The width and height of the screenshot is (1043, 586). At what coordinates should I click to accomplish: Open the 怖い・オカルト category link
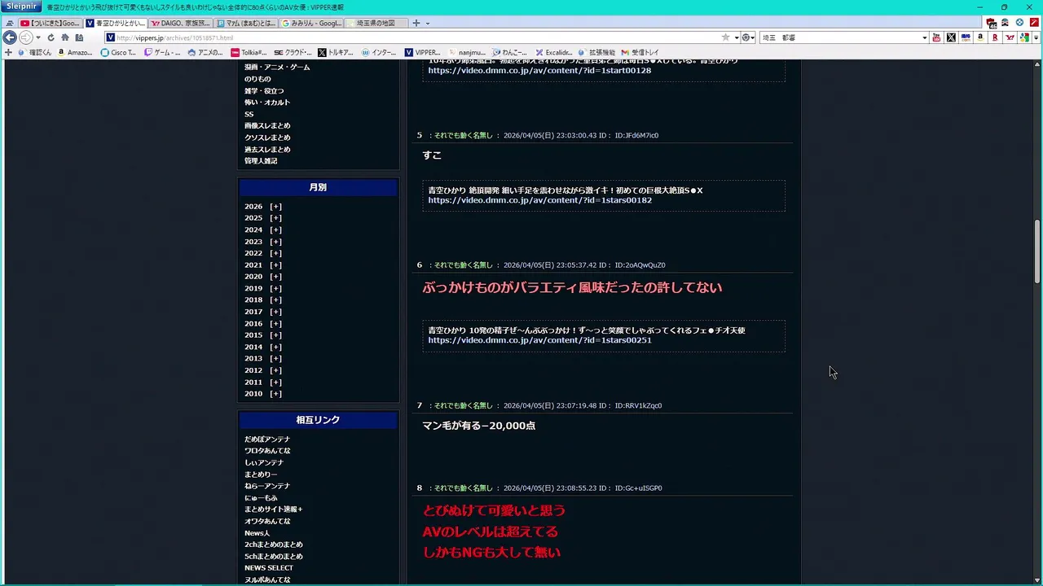coord(267,103)
